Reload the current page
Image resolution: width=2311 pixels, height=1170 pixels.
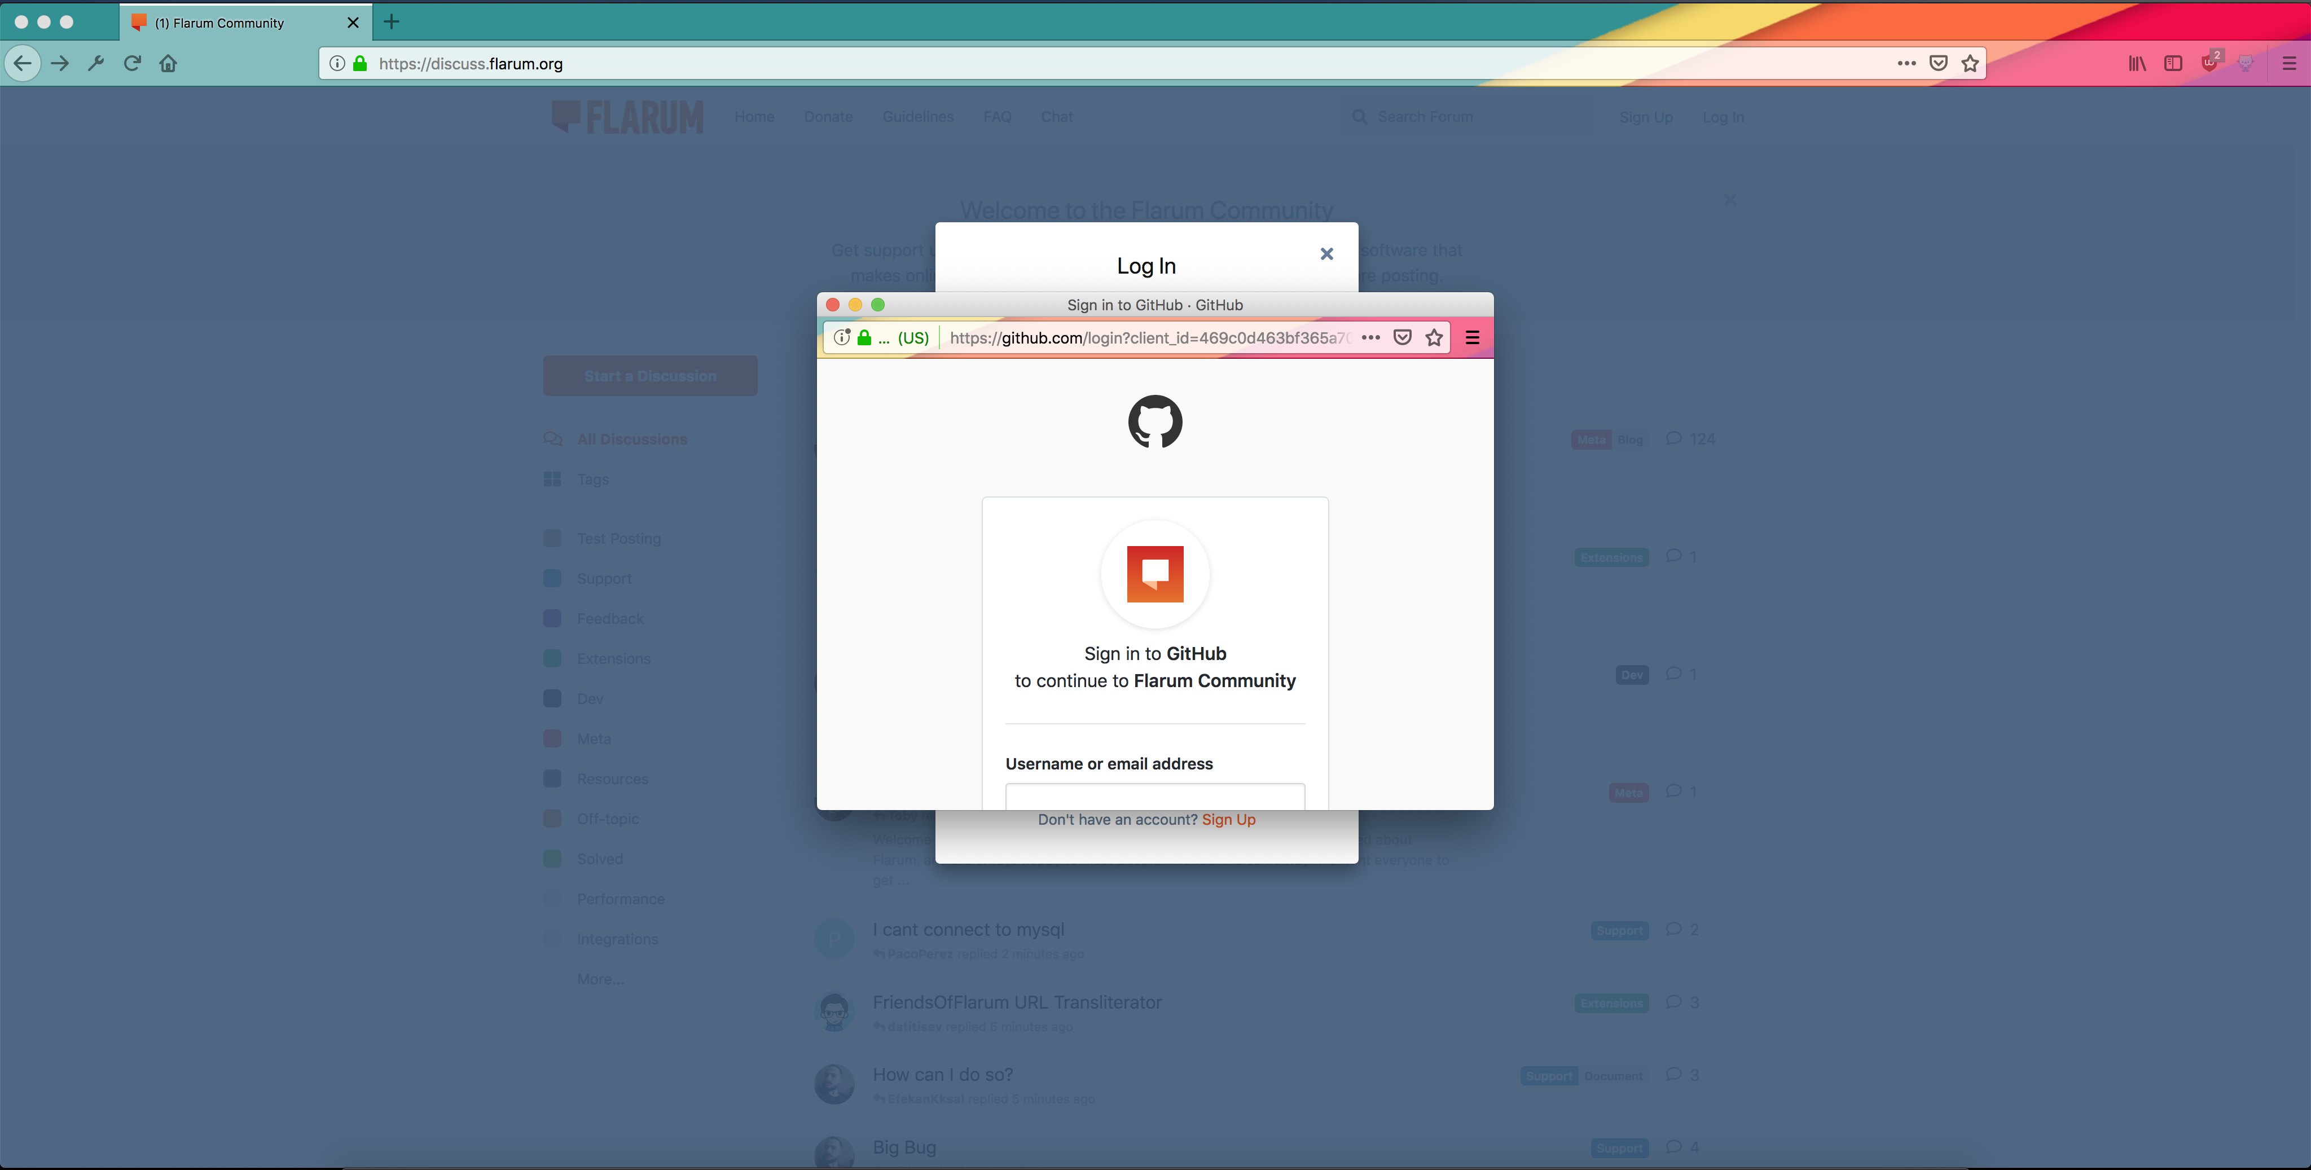pos(132,63)
